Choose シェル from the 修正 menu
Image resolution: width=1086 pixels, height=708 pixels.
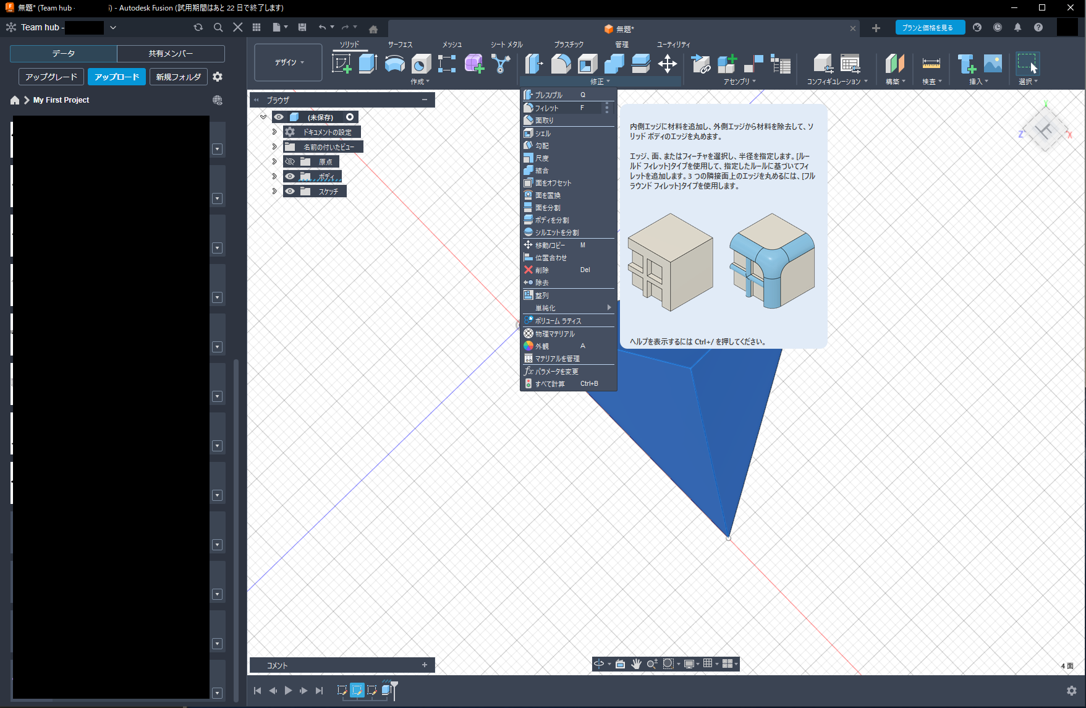[x=543, y=134]
